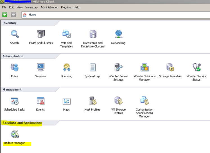This screenshot has width=210, height=153.
Task: Open System Logs icon
Action: tap(92, 67)
